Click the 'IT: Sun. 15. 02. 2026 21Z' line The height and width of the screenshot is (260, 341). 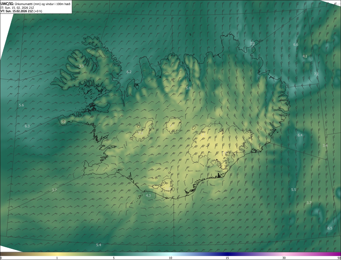17,8
